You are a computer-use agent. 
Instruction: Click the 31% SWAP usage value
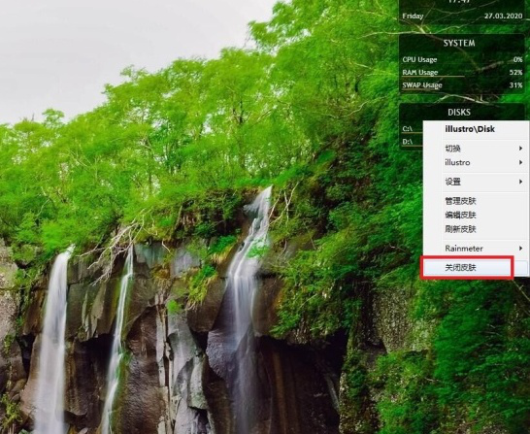515,85
